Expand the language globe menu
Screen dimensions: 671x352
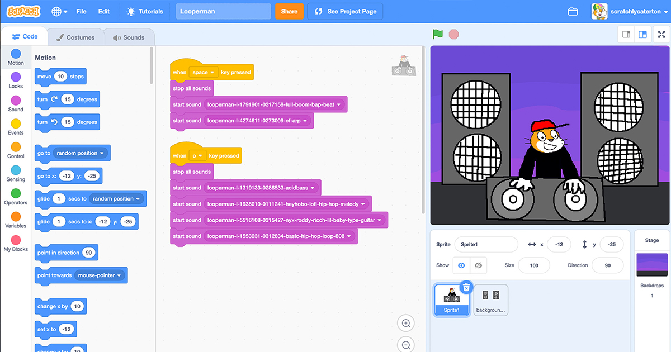click(59, 11)
